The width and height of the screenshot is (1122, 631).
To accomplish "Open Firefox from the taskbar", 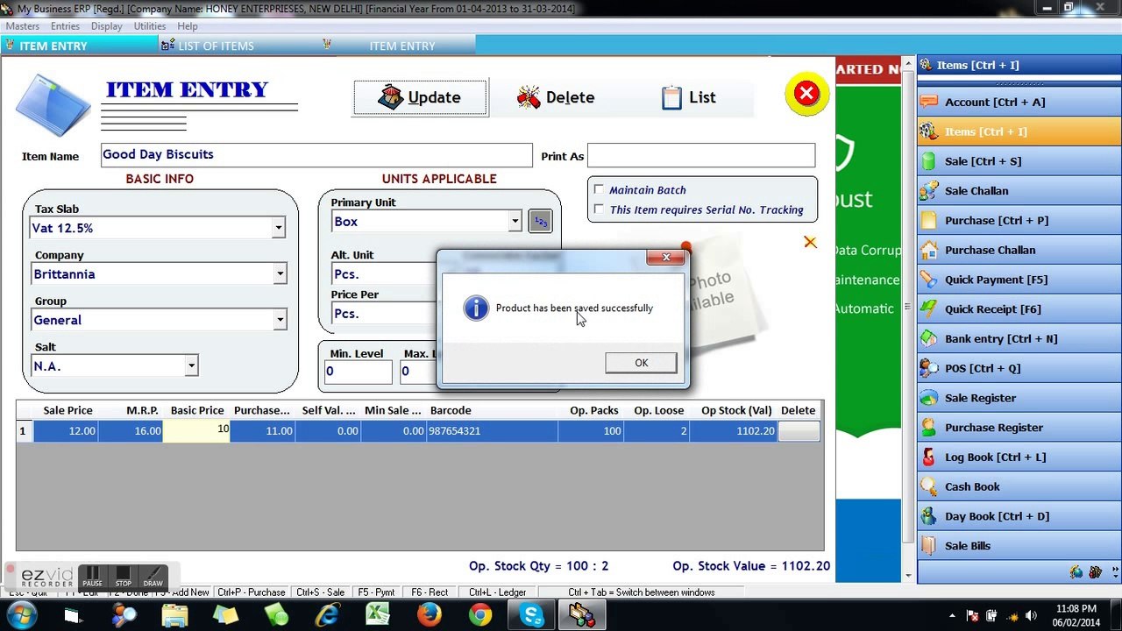I will [x=429, y=615].
